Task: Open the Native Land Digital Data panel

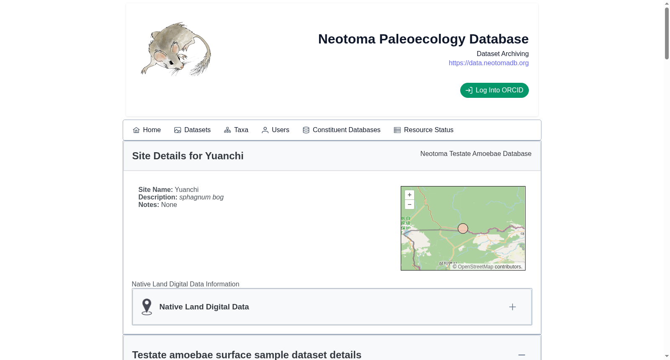Action: pos(332,307)
